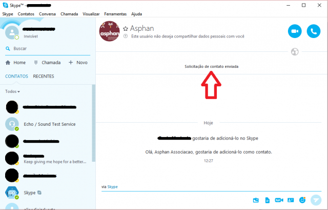
Task: Click the info icon beside privacy notice
Action: pos(126,36)
